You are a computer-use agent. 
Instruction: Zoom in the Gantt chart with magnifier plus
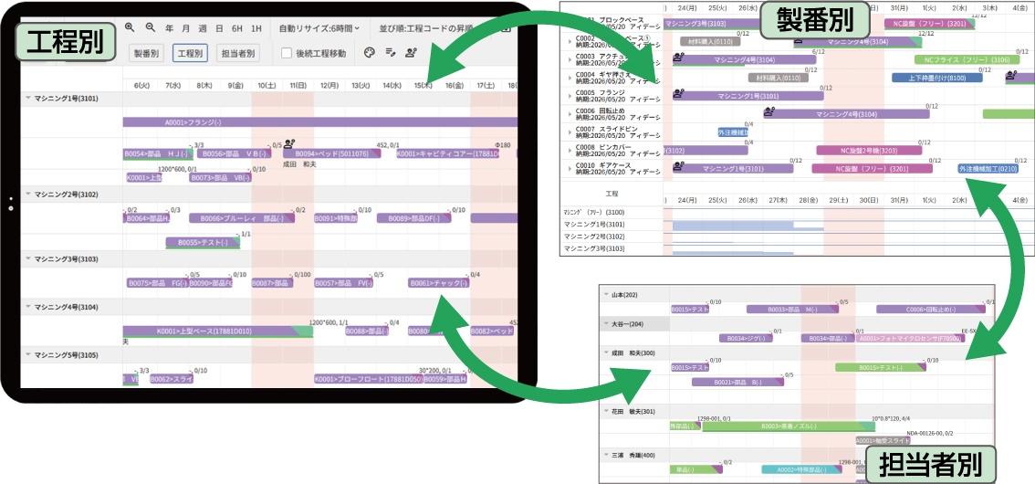130,27
